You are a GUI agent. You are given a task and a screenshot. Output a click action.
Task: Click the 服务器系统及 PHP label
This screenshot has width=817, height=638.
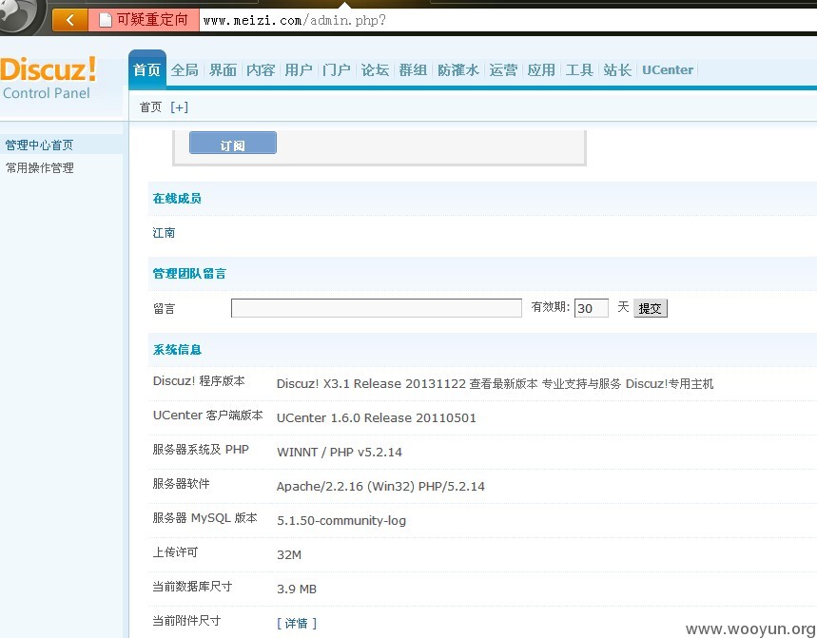(201, 449)
